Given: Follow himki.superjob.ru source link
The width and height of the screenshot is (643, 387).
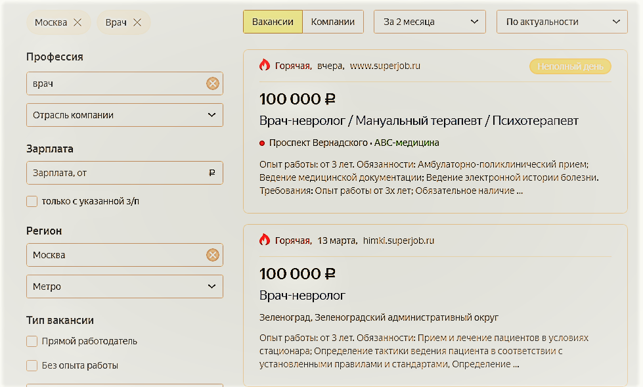Looking at the screenshot, I should [x=398, y=240].
